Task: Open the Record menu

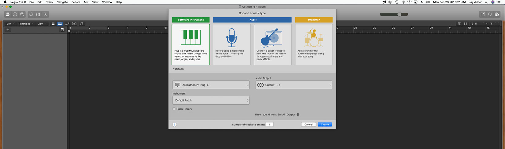Action: [x=76, y=2]
